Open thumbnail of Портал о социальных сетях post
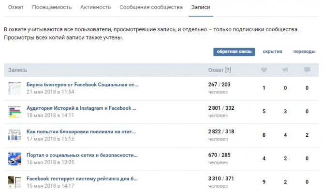Image resolution: width=324 pixels, height=194 pixels. pos(15,158)
